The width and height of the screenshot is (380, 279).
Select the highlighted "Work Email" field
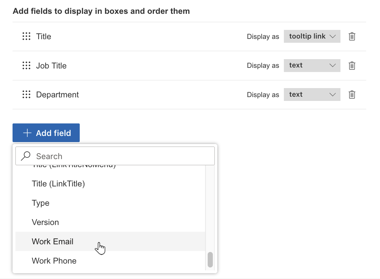click(x=53, y=242)
